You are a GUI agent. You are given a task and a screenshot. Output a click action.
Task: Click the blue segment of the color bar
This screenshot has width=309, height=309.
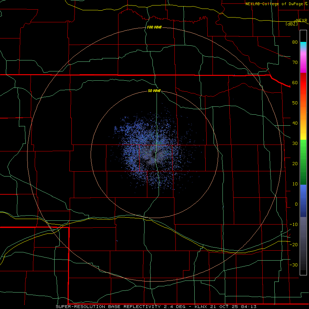pos(303,200)
